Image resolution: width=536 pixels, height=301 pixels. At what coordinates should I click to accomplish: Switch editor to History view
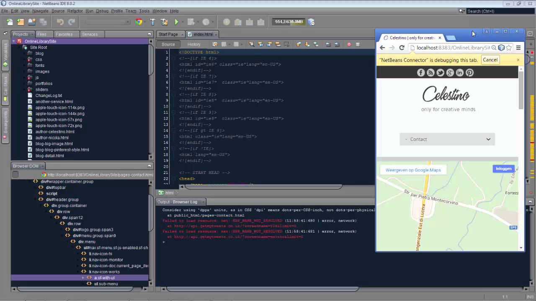[193, 44]
